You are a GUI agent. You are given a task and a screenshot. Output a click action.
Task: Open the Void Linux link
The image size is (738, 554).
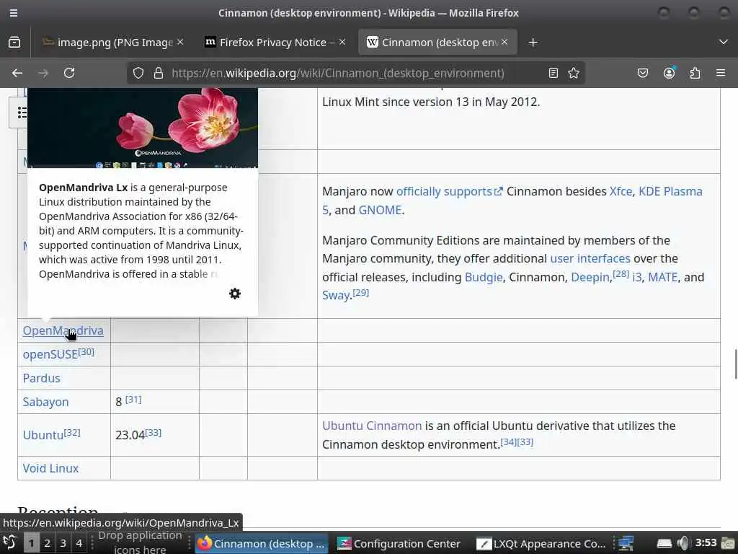click(50, 468)
